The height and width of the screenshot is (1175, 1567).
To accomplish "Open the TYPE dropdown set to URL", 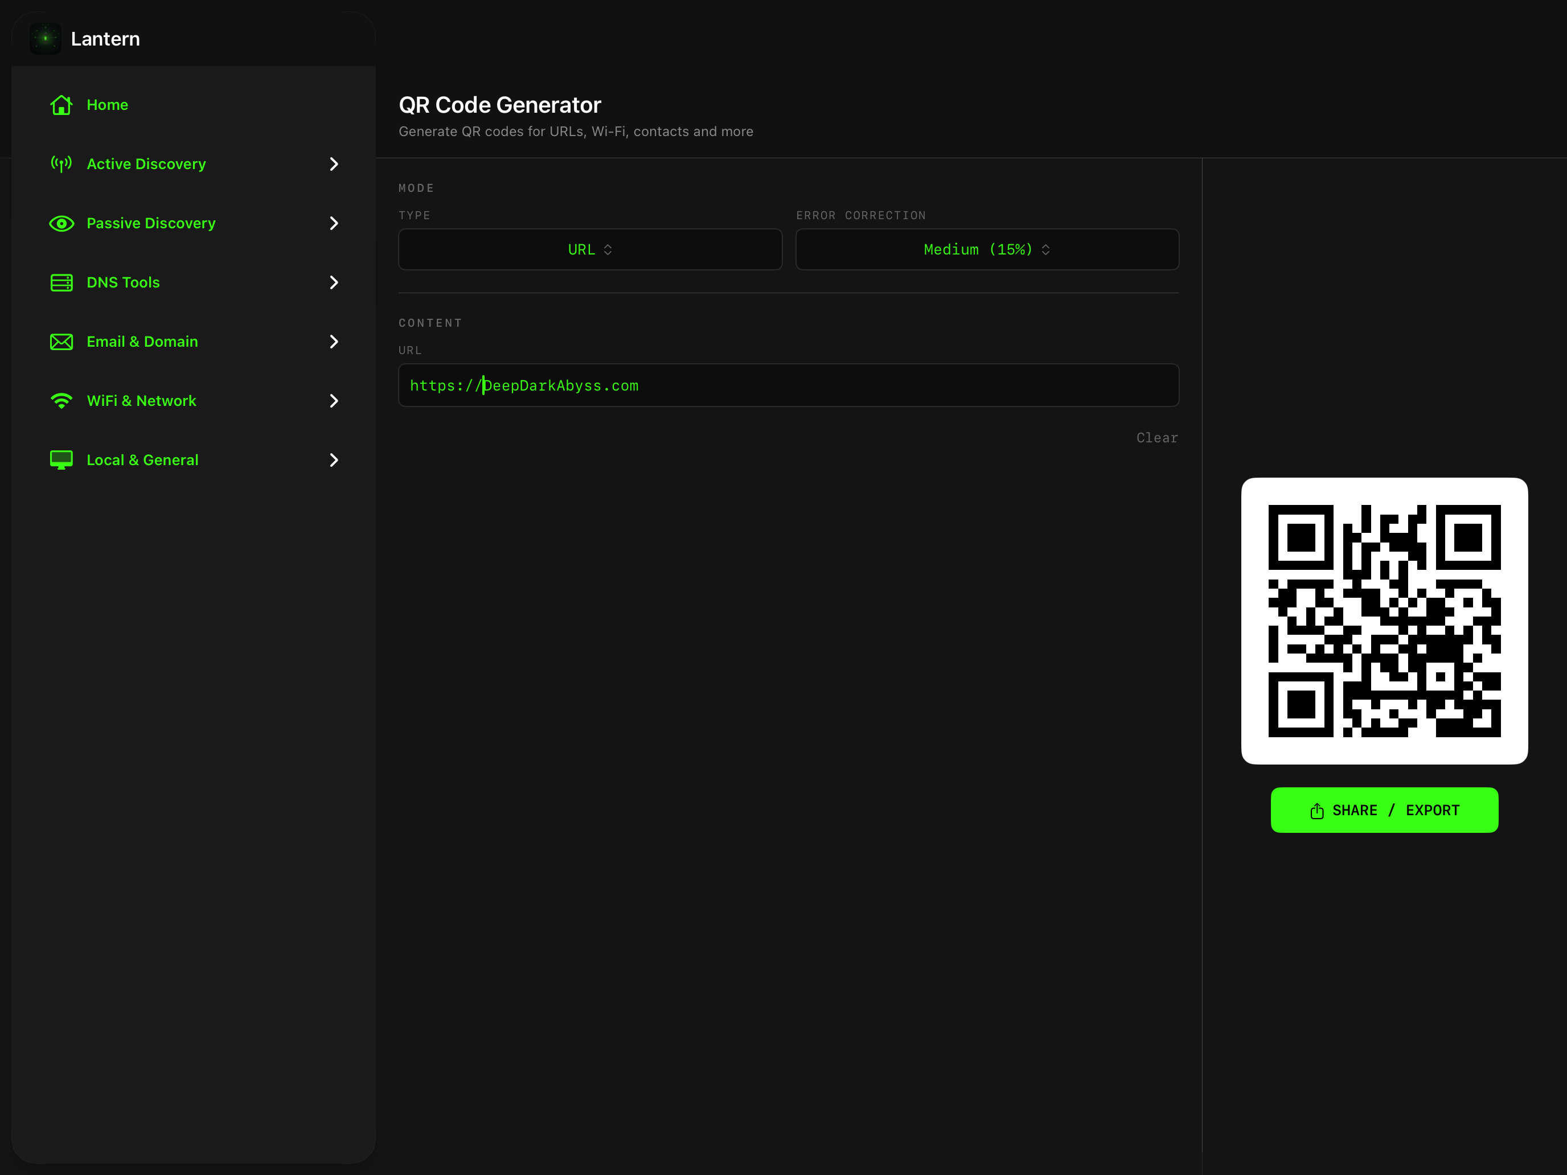I will pyautogui.click(x=589, y=249).
